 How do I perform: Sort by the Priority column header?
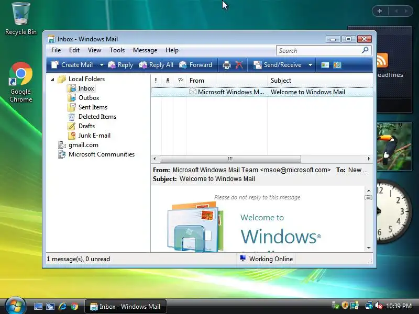[156, 81]
